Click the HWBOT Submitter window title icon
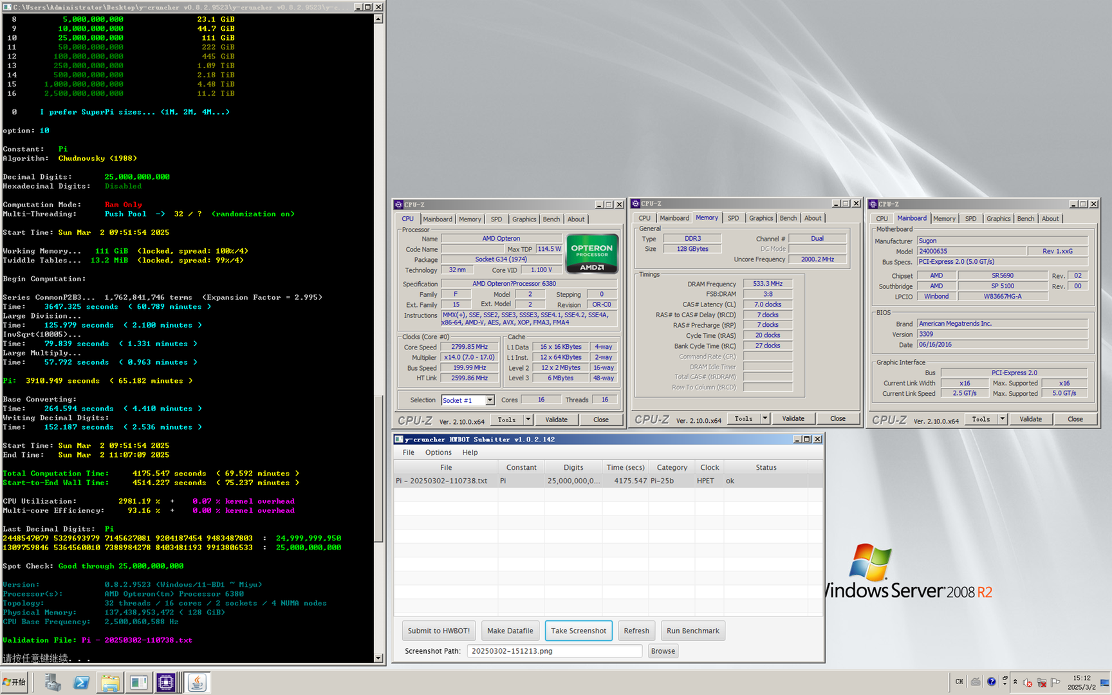 coord(399,440)
